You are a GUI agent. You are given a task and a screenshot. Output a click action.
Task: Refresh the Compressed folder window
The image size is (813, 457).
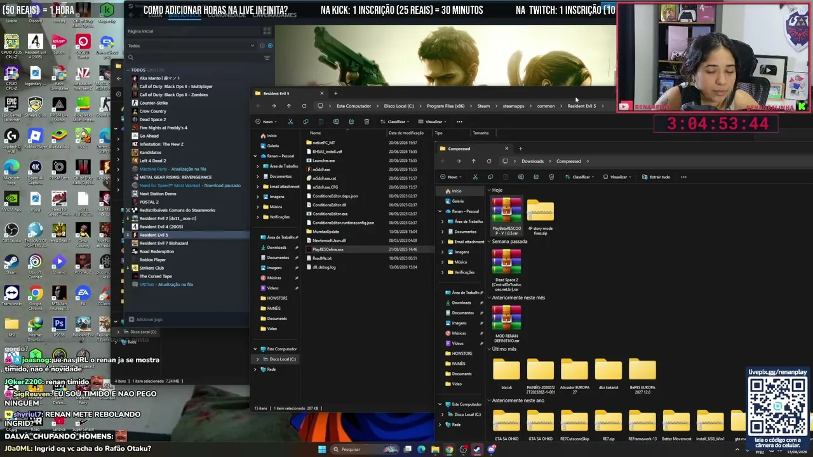(x=488, y=161)
